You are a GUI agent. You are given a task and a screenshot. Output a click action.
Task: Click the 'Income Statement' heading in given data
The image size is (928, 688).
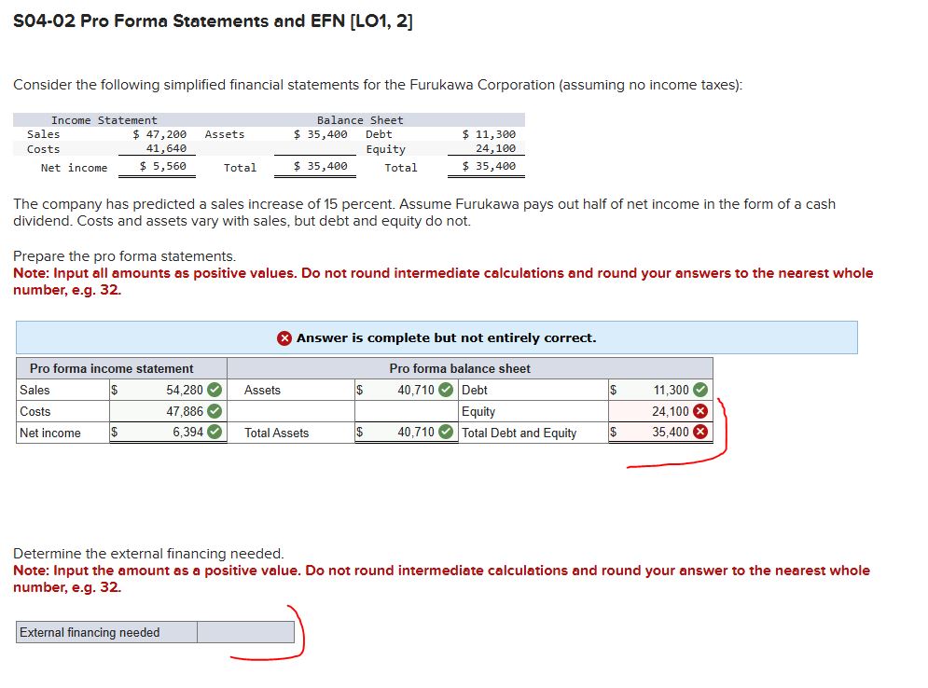[x=104, y=120]
